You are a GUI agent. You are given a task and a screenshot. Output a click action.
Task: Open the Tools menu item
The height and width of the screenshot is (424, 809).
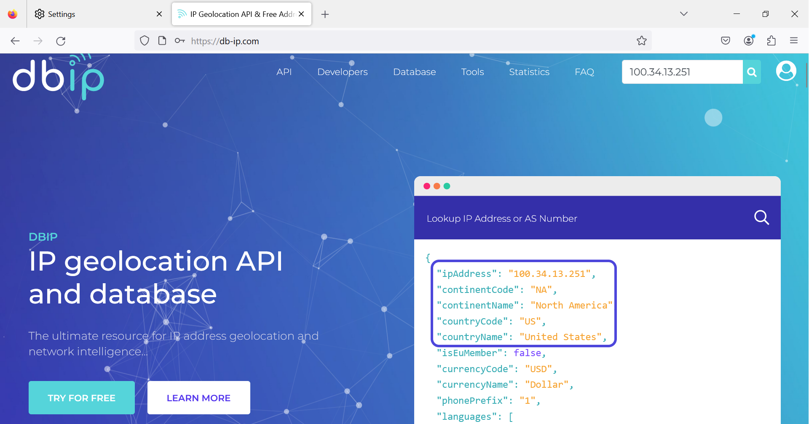pyautogui.click(x=472, y=72)
